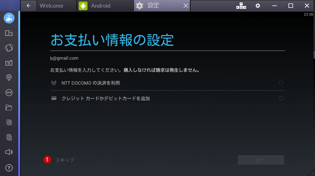Image resolution: width=315 pixels, height=176 pixels.
Task: Click the お支払い情報の設定 heading
Action: pyautogui.click(x=112, y=40)
